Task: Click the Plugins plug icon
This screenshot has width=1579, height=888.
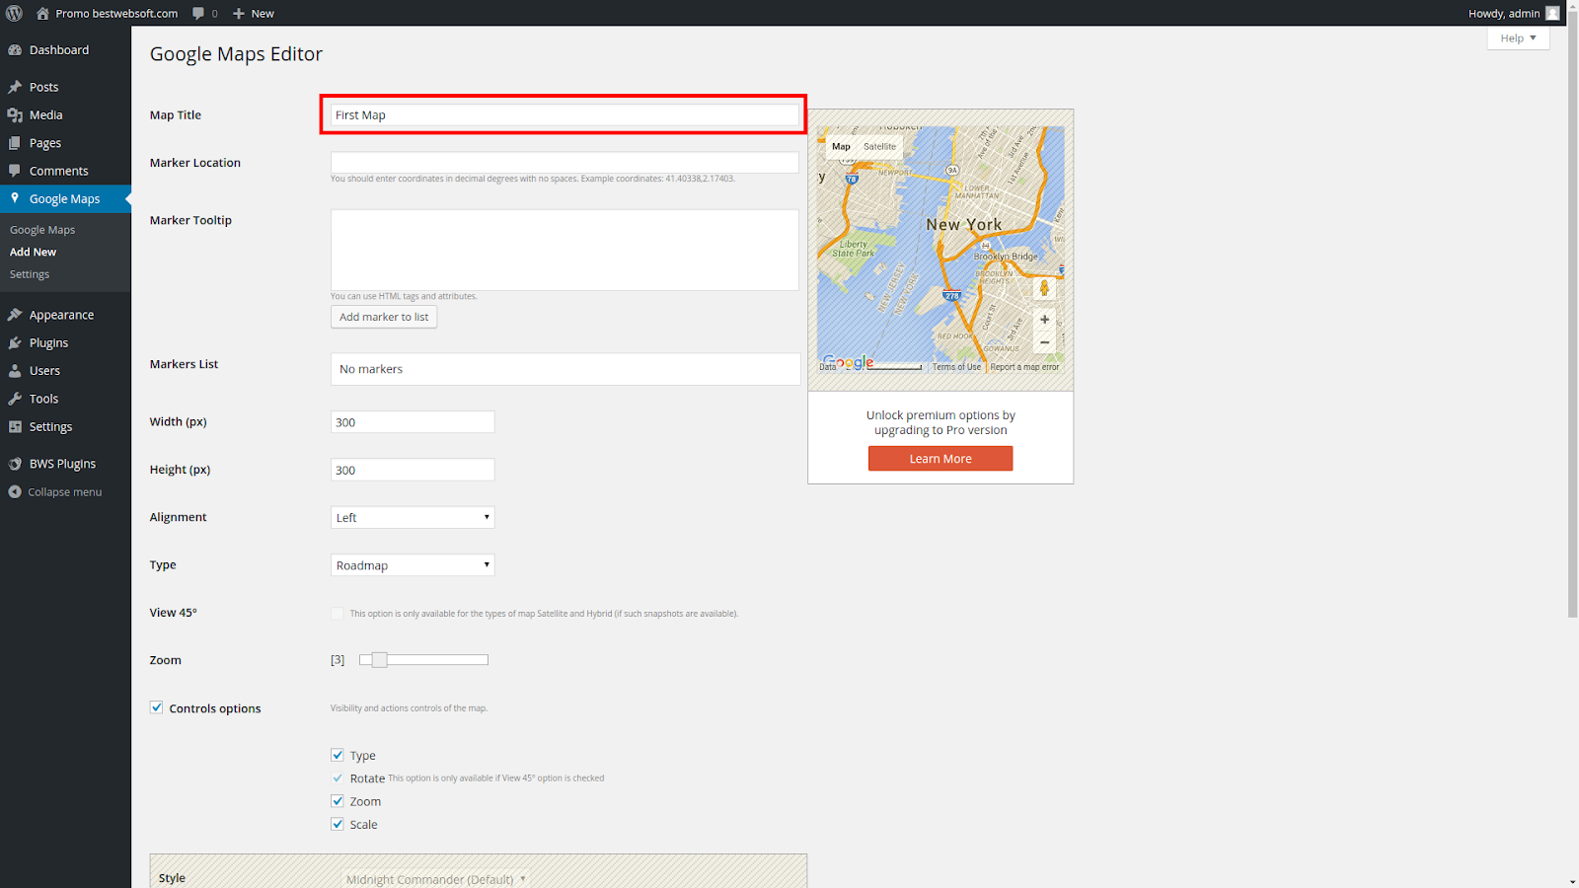Action: 15,343
